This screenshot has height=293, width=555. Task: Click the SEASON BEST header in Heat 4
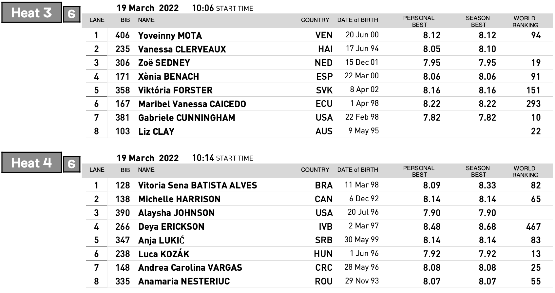coord(478,171)
